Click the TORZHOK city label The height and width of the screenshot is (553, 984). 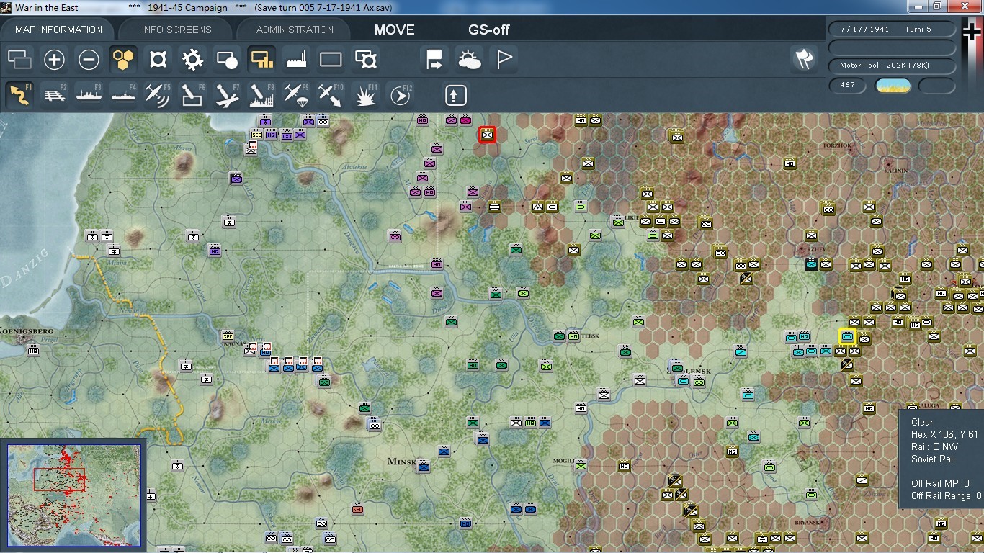pos(837,145)
